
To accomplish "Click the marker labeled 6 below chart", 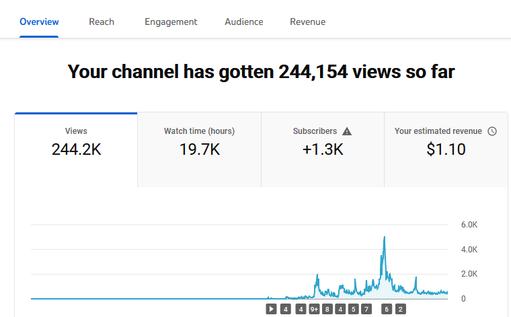I will (387, 309).
